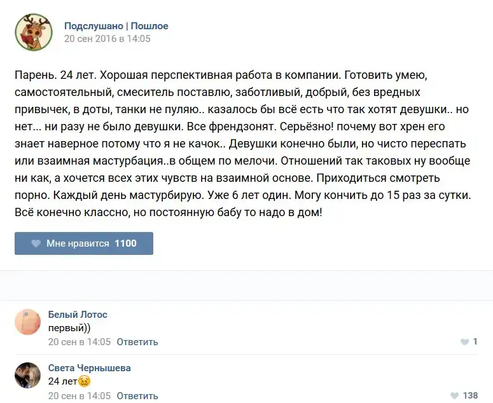Image resolution: width=493 pixels, height=403 pixels.
Task: Like Света Чернышева's comment with the heart
Action: pos(454,395)
